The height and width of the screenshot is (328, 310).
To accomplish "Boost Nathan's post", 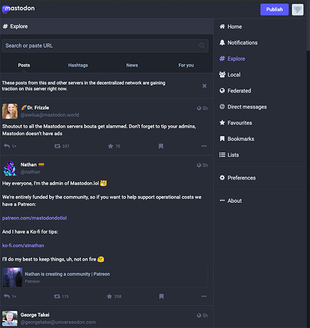I will 61,297.
